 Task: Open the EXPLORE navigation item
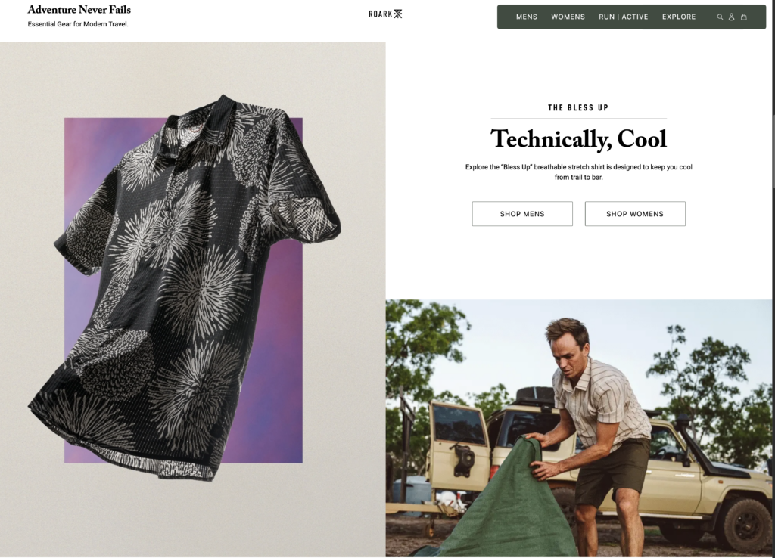[x=679, y=17]
